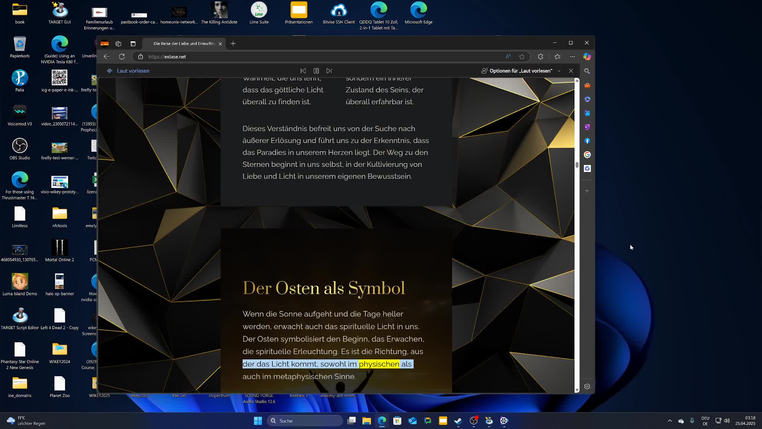Select the OBS Studio desktop icon

(x=20, y=149)
